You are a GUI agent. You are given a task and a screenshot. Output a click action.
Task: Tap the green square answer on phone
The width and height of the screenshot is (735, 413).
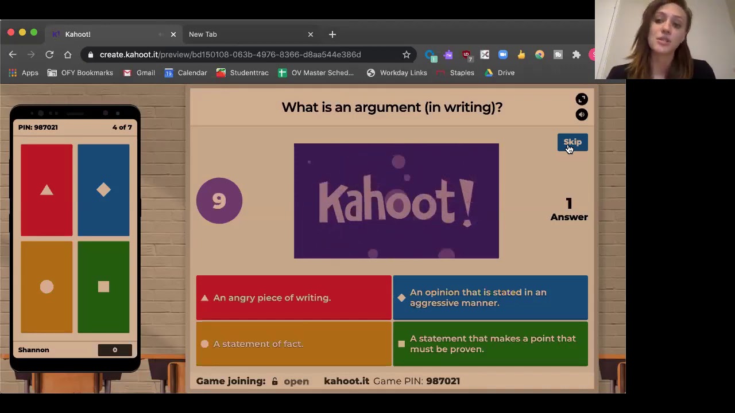(103, 287)
